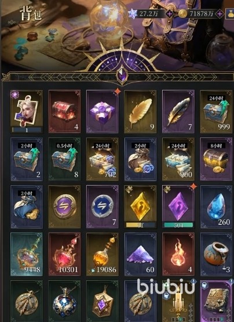
Task: Select the red potion with count 10301
Action: click(x=65, y=254)
